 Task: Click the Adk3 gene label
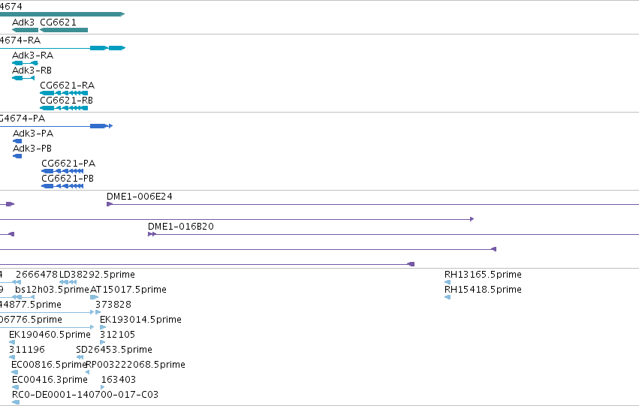(23, 23)
